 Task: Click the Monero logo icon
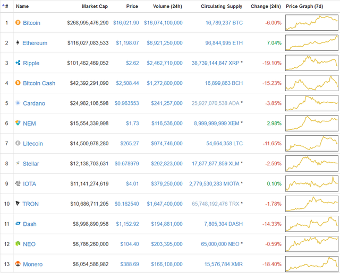[x=18, y=264]
